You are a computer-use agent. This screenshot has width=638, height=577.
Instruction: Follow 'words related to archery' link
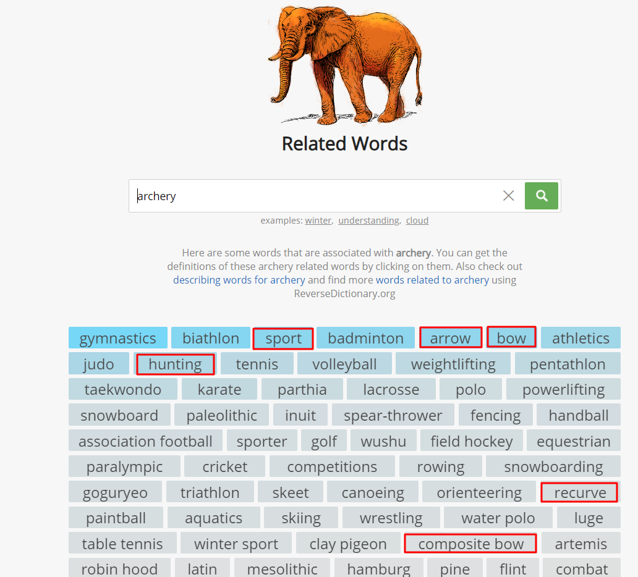pyautogui.click(x=432, y=280)
